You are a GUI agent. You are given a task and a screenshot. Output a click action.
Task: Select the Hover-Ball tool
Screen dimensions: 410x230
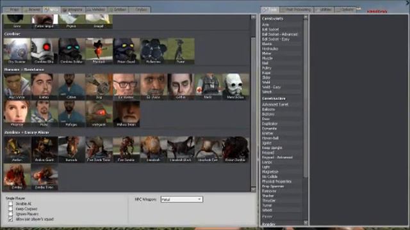pyautogui.click(x=282, y=138)
